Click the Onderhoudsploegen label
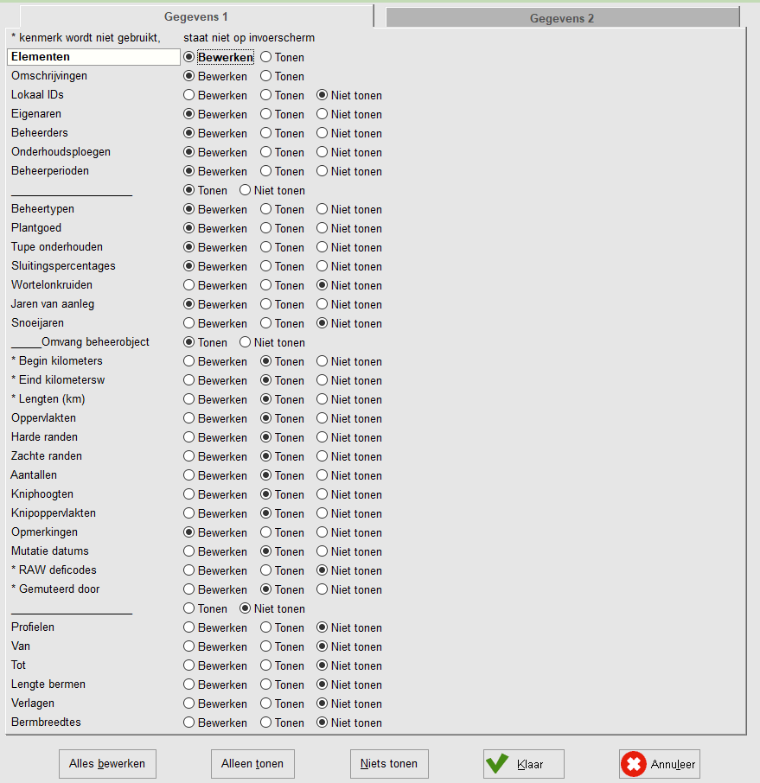 click(x=61, y=152)
